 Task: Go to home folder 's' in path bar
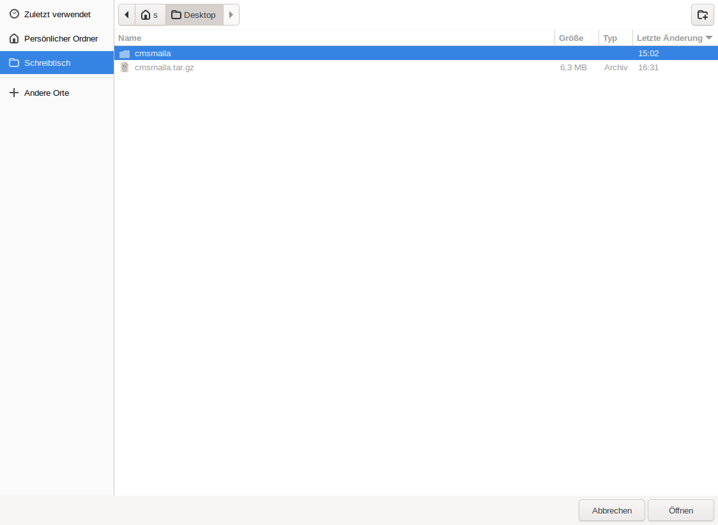click(x=150, y=15)
